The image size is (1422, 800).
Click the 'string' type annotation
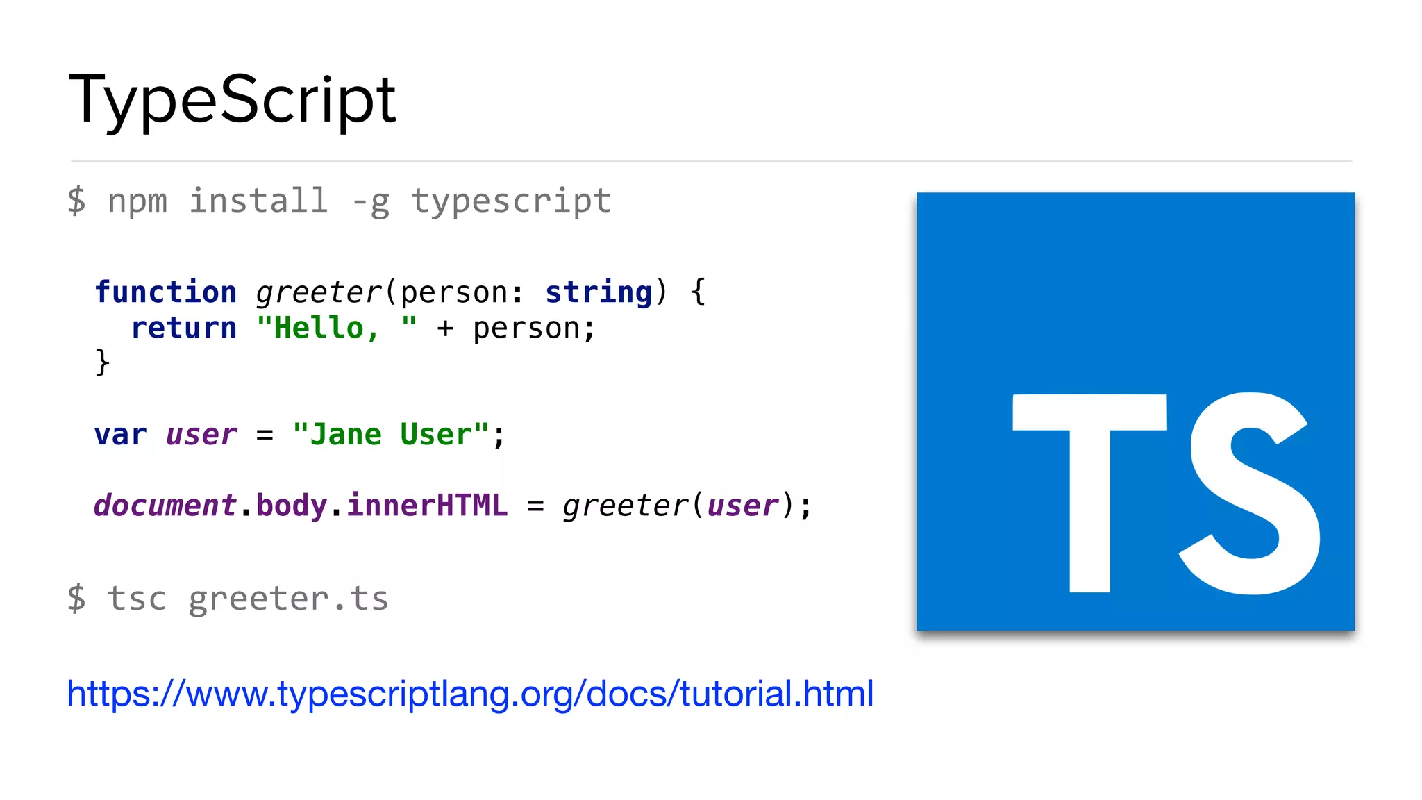coord(599,292)
